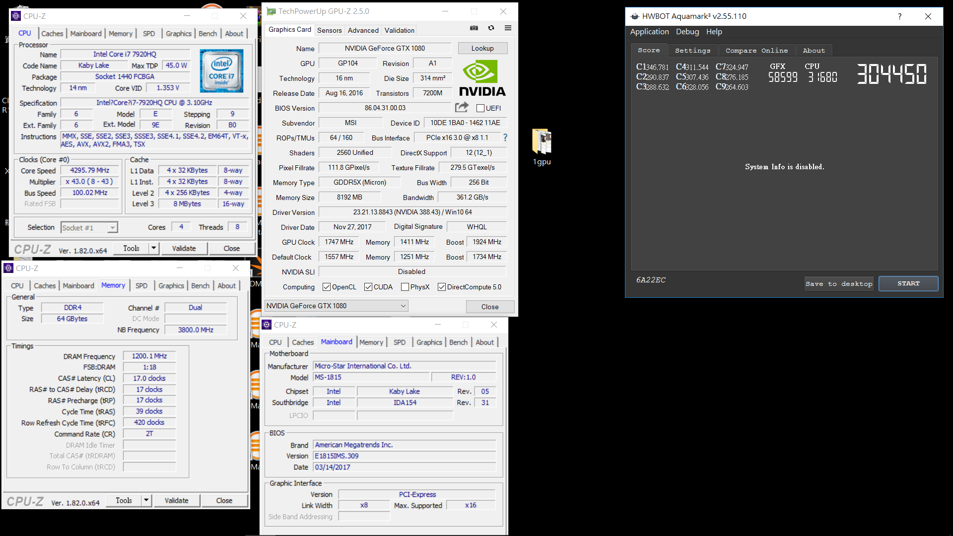Click the CPU-Z icon in the Memory window title bar
This screenshot has height=536, width=953.
pyautogui.click(x=8, y=268)
